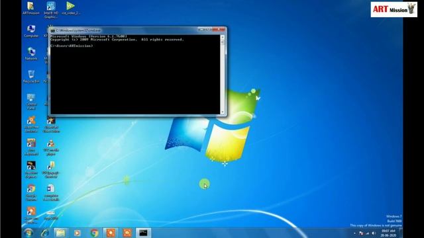The height and width of the screenshot is (238, 424).
Task: Minimize the command prompt window
Action: pos(201,29)
